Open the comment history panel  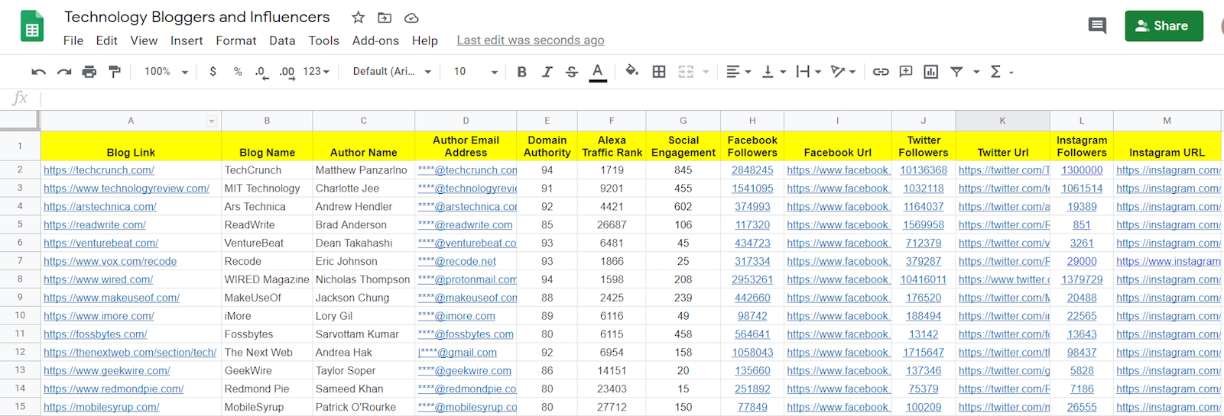click(x=1097, y=25)
